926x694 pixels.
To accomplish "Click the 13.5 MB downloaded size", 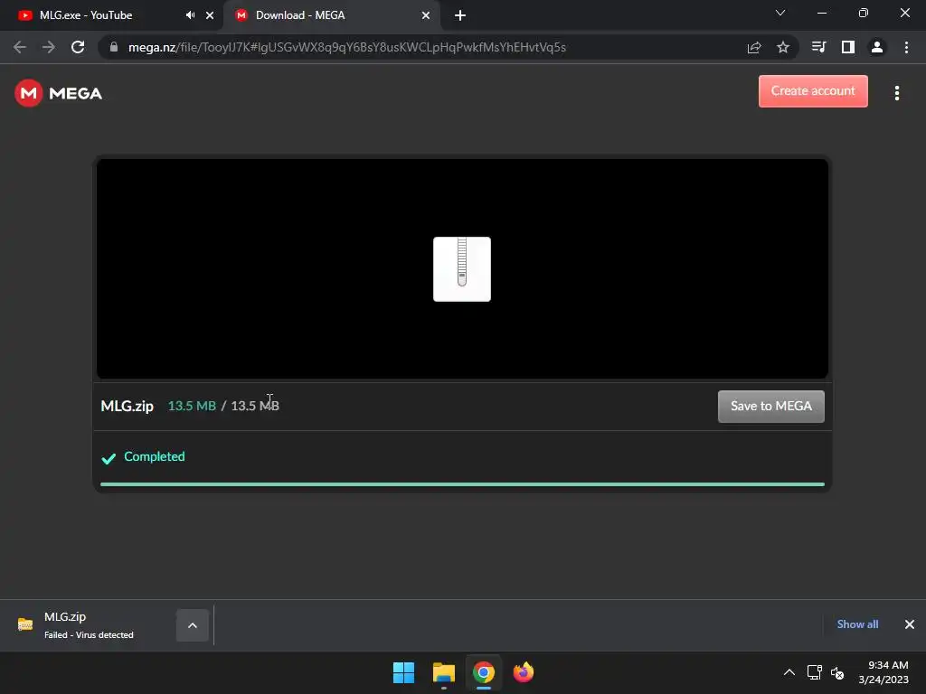I will point(192,406).
